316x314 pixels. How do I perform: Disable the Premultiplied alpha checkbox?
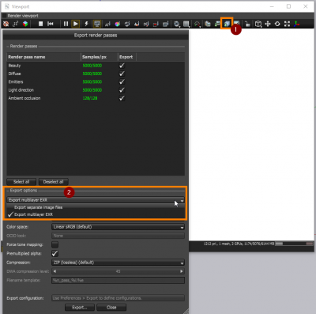pos(55,253)
